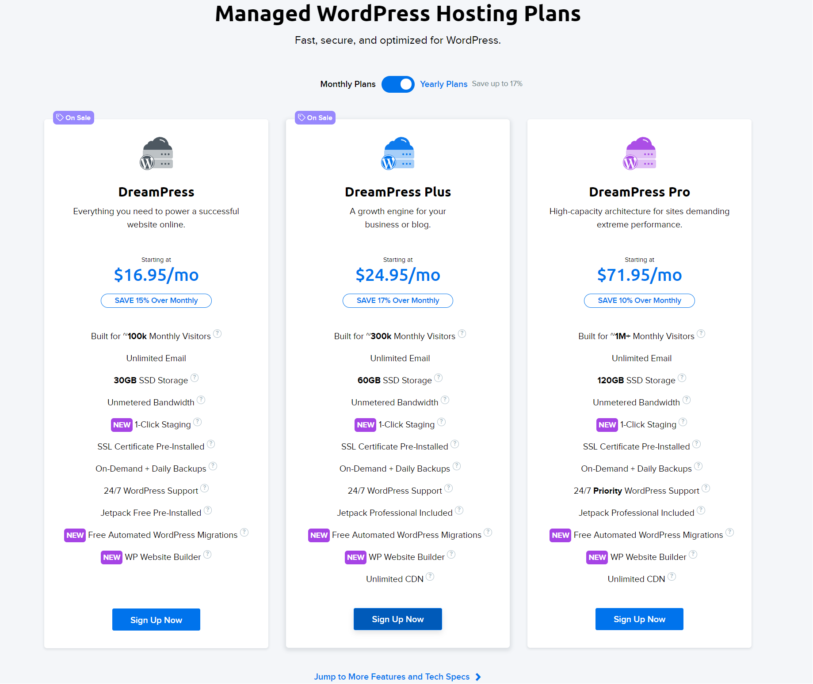
Task: Open help tooltip for 100k Monthly Visitors
Action: click(x=218, y=333)
